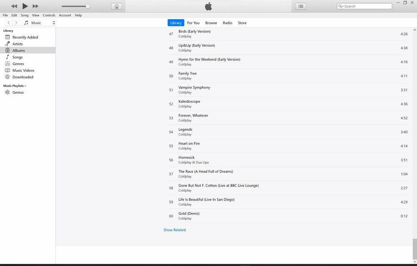Screen dimensions: 417x266
Task: Open the Up Next list icon
Action: 301,6
